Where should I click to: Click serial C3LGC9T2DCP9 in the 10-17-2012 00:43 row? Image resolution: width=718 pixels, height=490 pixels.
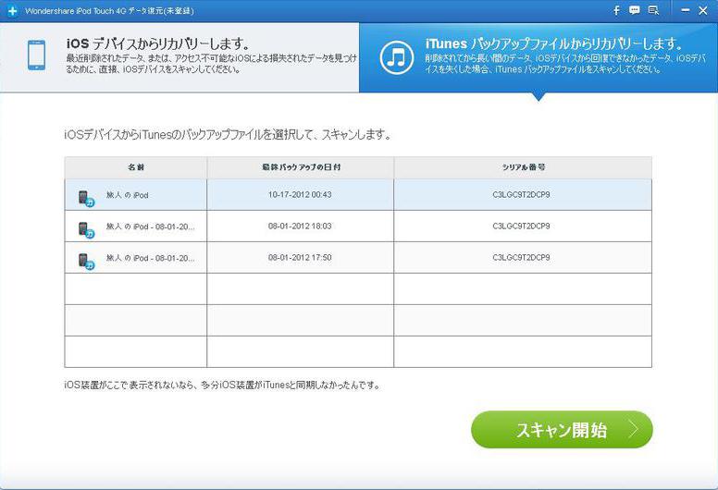coord(521,194)
